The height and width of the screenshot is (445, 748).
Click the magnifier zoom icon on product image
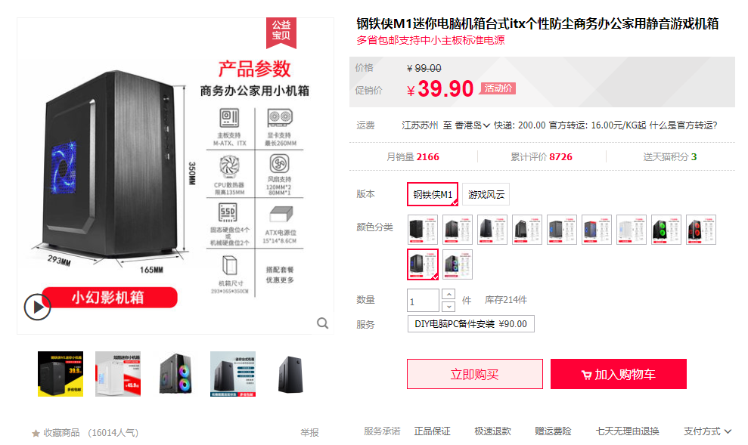tap(322, 323)
